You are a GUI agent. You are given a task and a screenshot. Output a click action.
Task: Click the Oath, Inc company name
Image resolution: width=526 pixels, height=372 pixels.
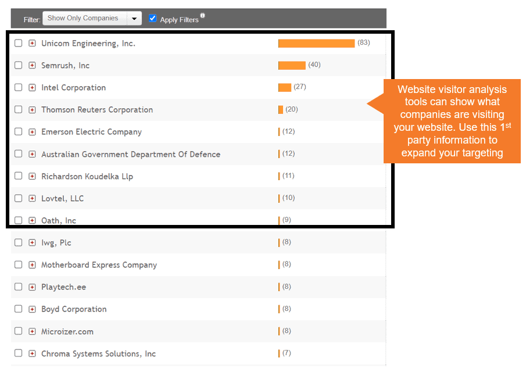tap(59, 221)
